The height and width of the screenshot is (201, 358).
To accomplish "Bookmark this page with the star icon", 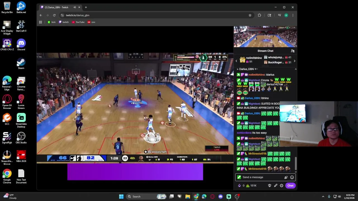I will click(x=250, y=15).
